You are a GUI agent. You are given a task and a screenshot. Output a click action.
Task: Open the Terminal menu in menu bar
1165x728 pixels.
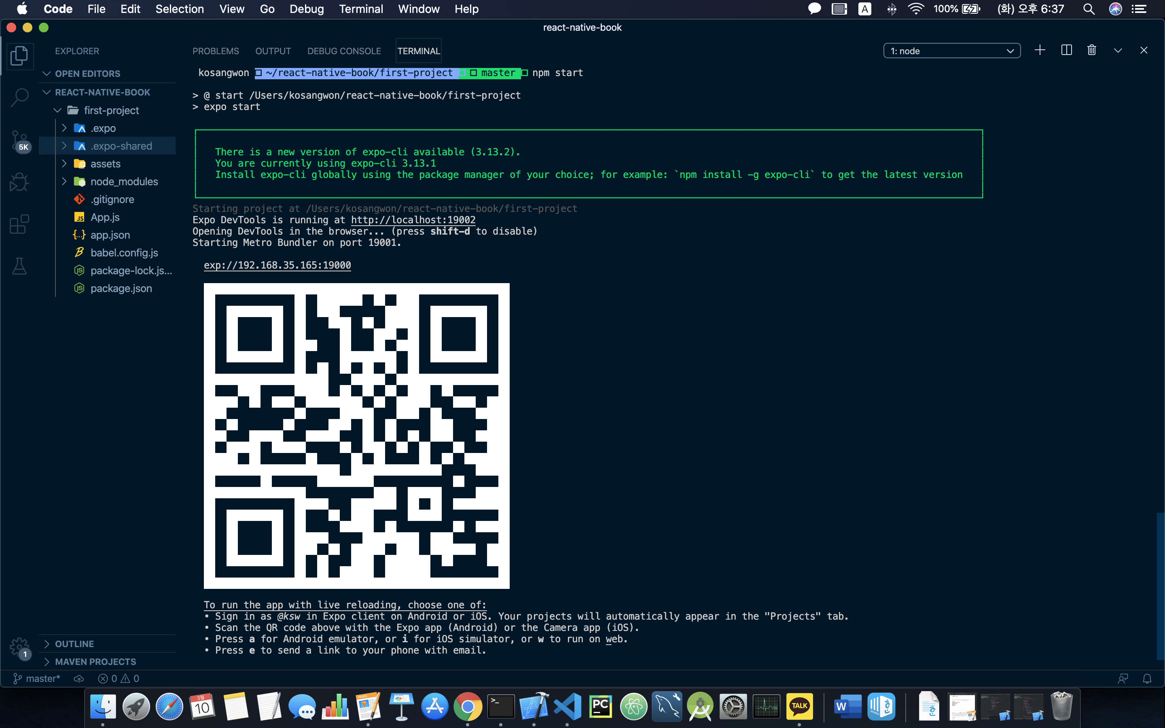coord(360,9)
